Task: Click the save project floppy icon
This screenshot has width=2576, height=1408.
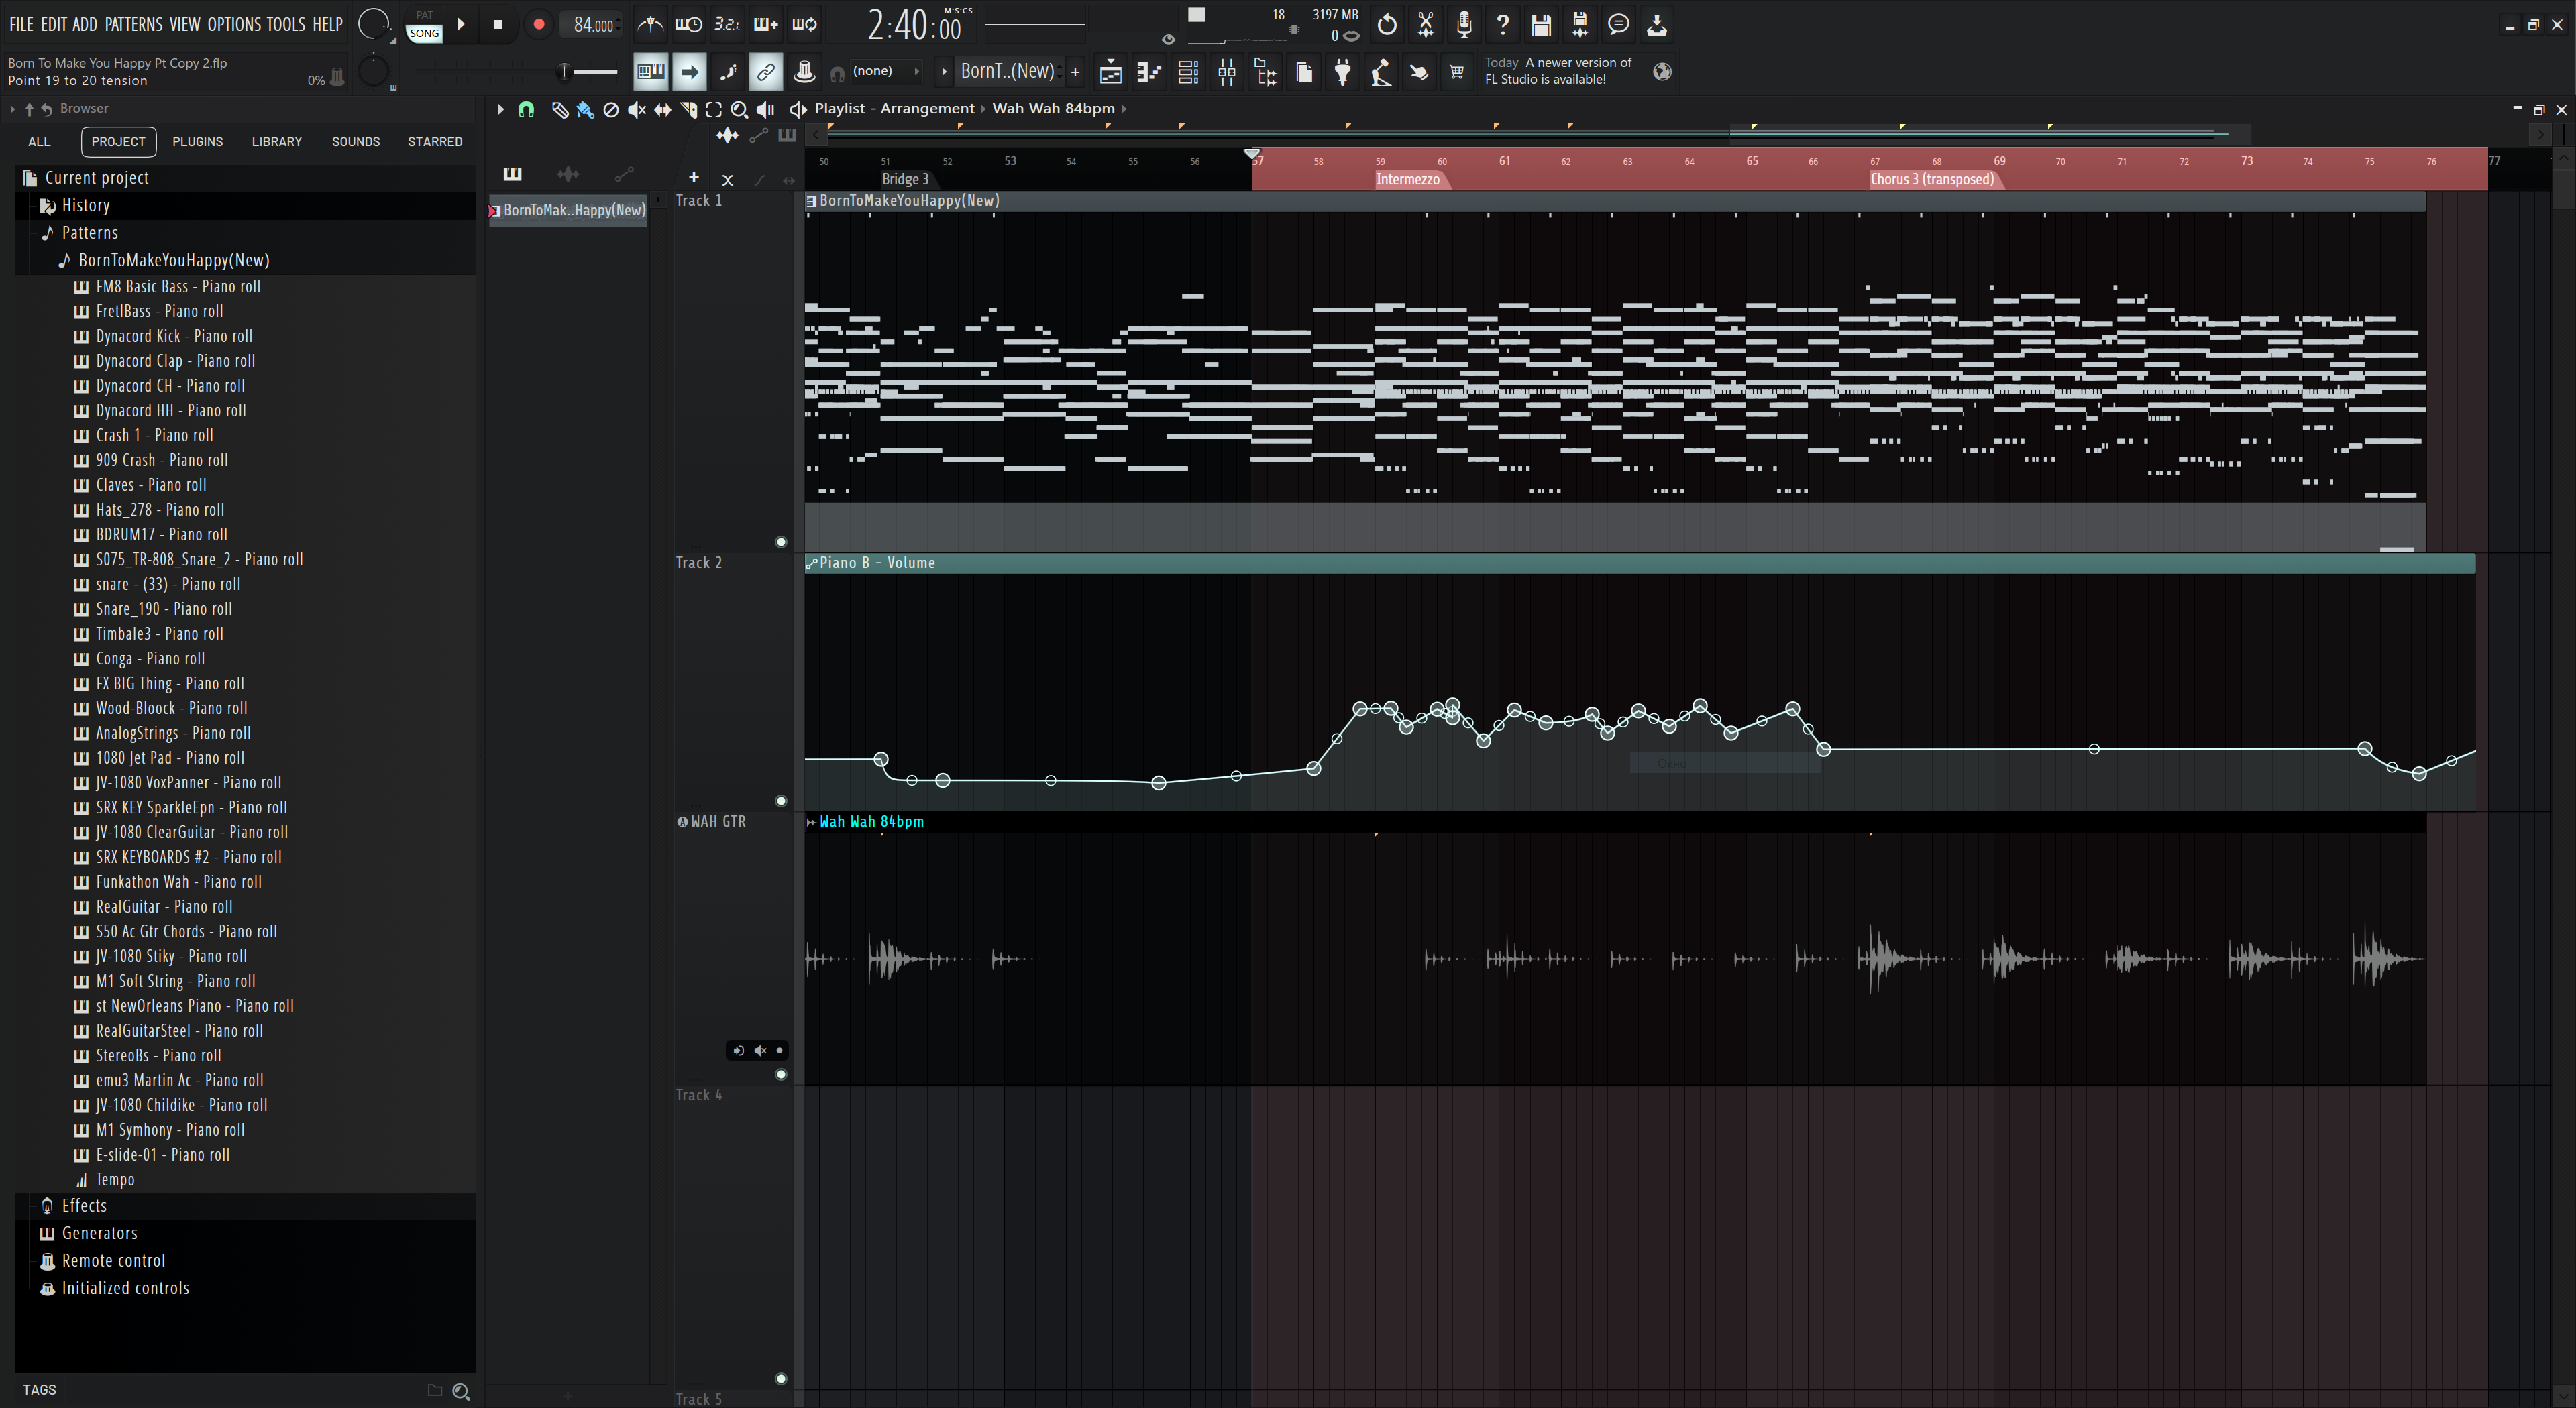Action: 1541,24
